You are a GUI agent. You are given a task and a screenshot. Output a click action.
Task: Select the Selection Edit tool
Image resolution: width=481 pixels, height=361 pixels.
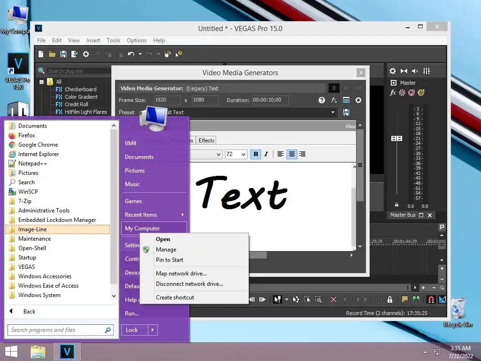click(x=307, y=299)
